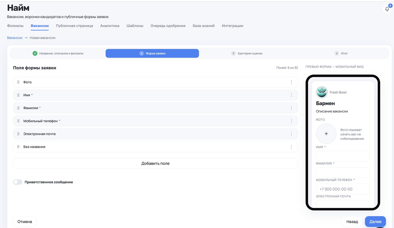Click the green checkmark on step one
The image size is (394, 228).
(35, 53)
